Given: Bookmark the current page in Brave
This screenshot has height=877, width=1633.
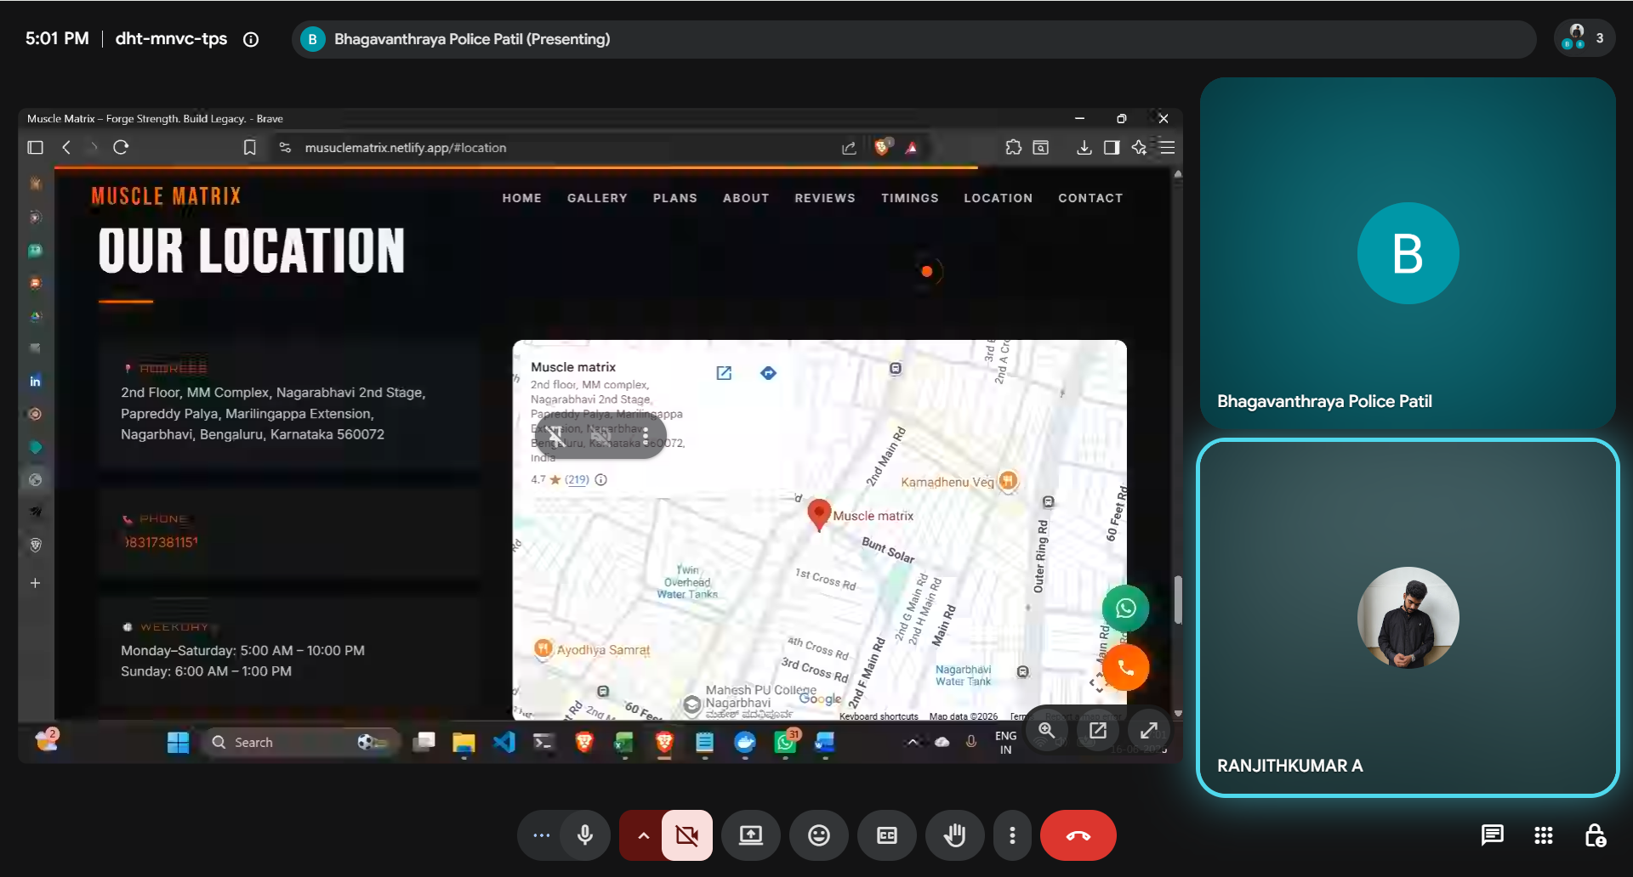Looking at the screenshot, I should (249, 147).
